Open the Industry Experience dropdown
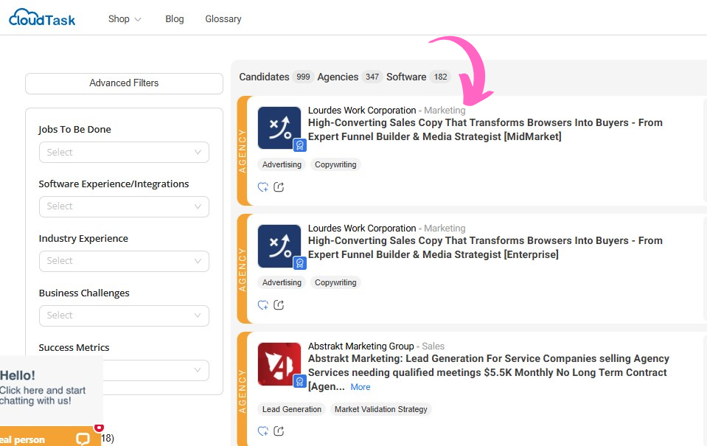This screenshot has height=446, width=707. pyautogui.click(x=124, y=261)
